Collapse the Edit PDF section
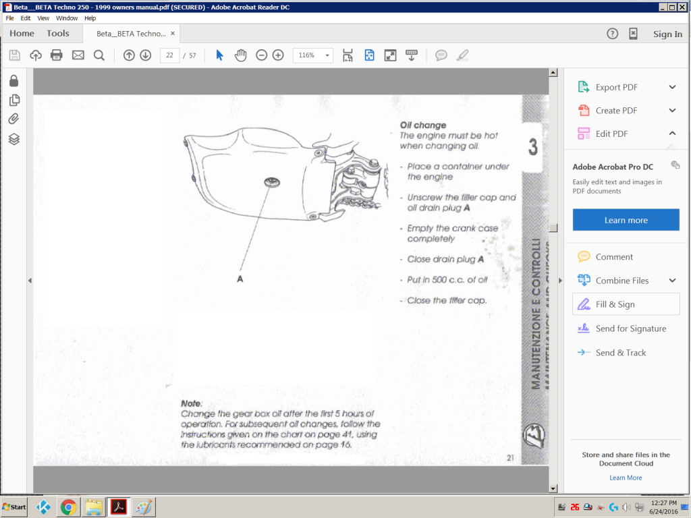Image resolution: width=691 pixels, height=518 pixels. [x=672, y=134]
